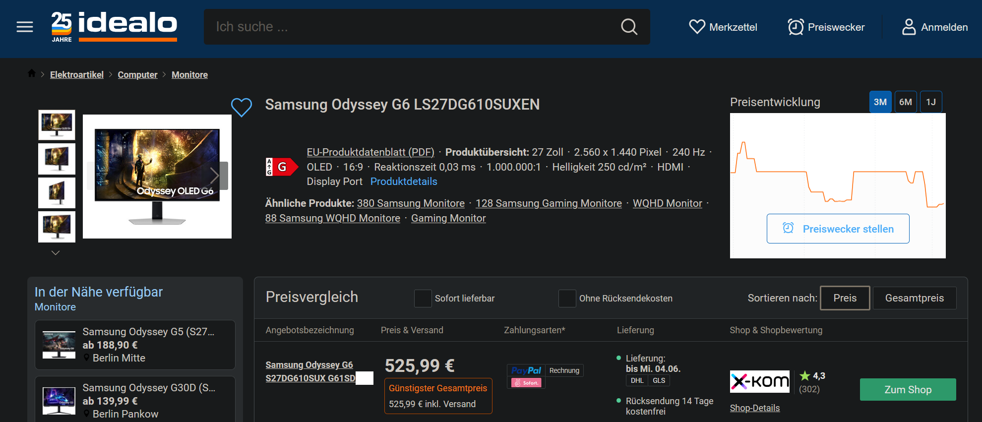The width and height of the screenshot is (982, 422).
Task: Select 6M price history tab
Action: (906, 102)
